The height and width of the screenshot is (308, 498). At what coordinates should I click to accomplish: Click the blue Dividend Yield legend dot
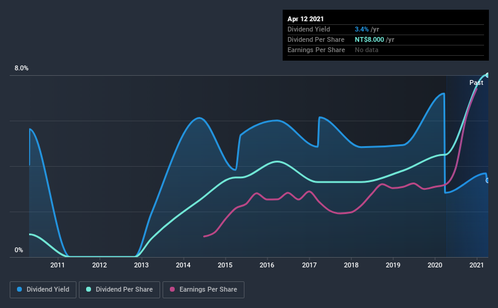19,289
